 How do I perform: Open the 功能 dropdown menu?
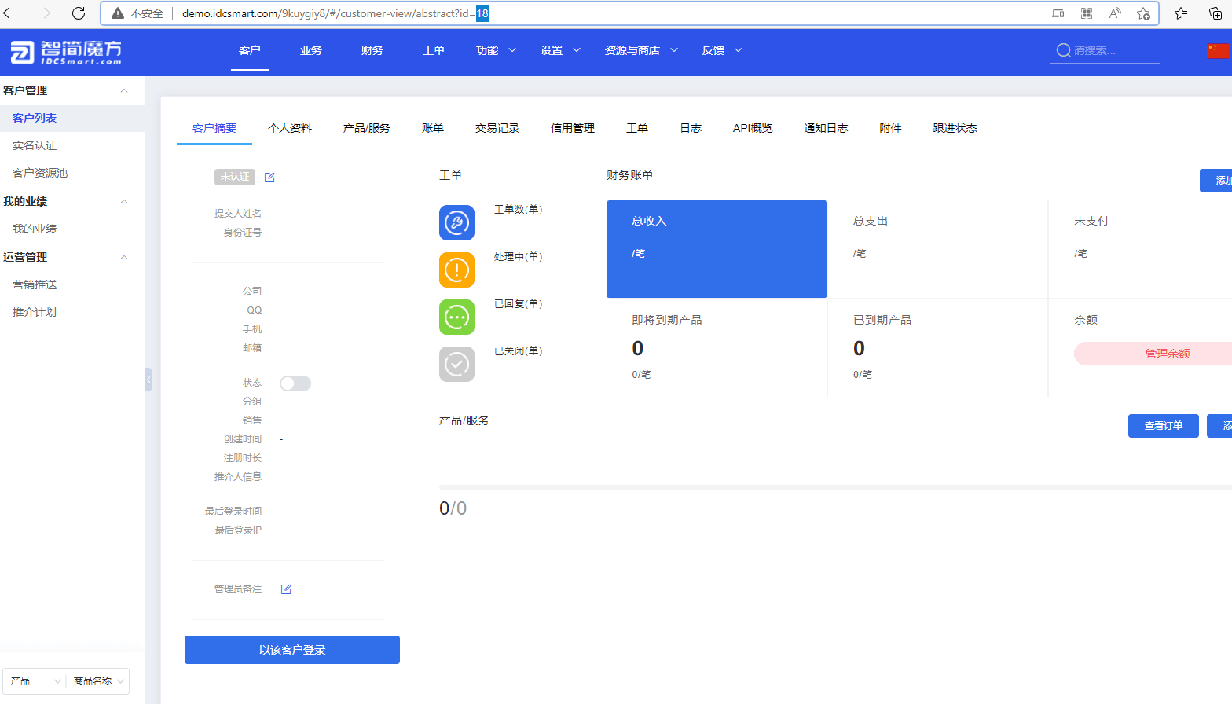(496, 50)
